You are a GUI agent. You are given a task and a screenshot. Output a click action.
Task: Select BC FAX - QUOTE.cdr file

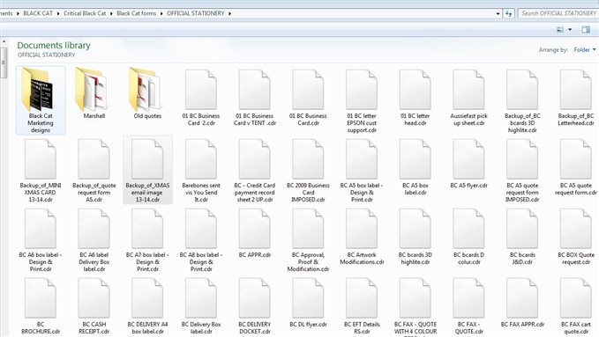468,306
